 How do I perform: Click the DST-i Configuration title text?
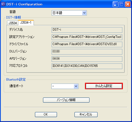tap(24, 4)
